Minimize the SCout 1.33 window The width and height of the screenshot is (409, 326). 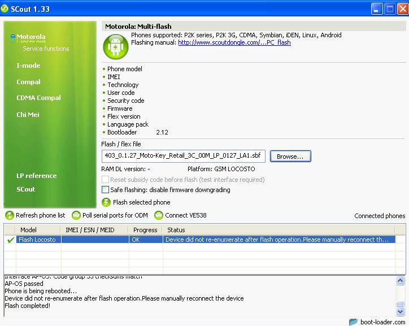377,9
